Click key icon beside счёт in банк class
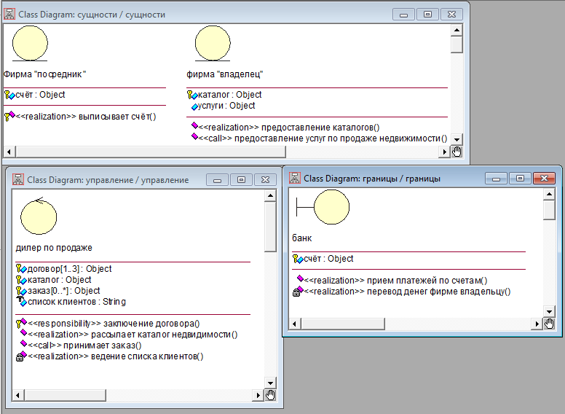Screen dimensions: 565x414 coord(296,259)
